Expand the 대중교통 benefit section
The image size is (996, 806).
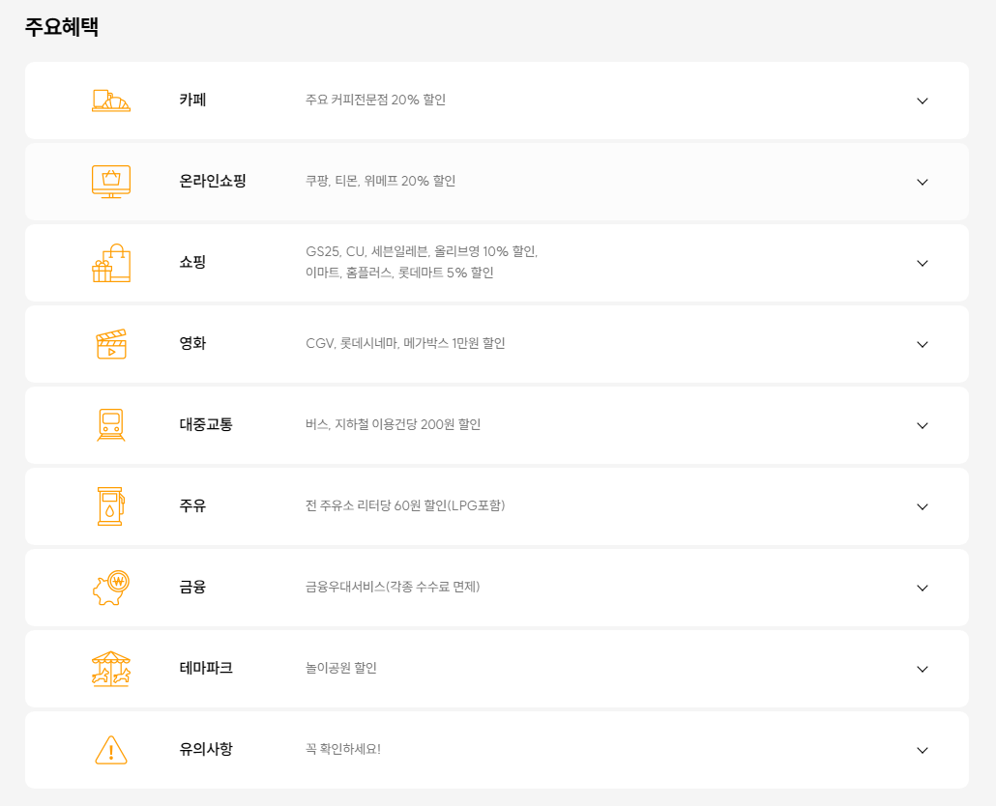click(x=922, y=425)
